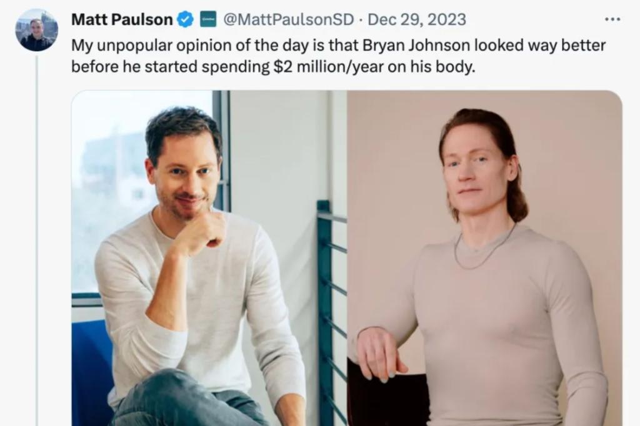Open Matt Paulson's profile avatar
640x426 pixels.
pos(36,30)
